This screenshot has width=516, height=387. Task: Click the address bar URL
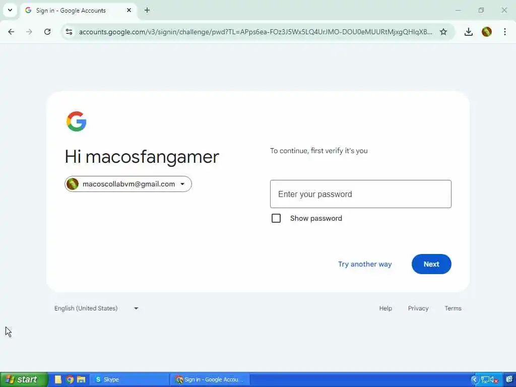pos(255,32)
